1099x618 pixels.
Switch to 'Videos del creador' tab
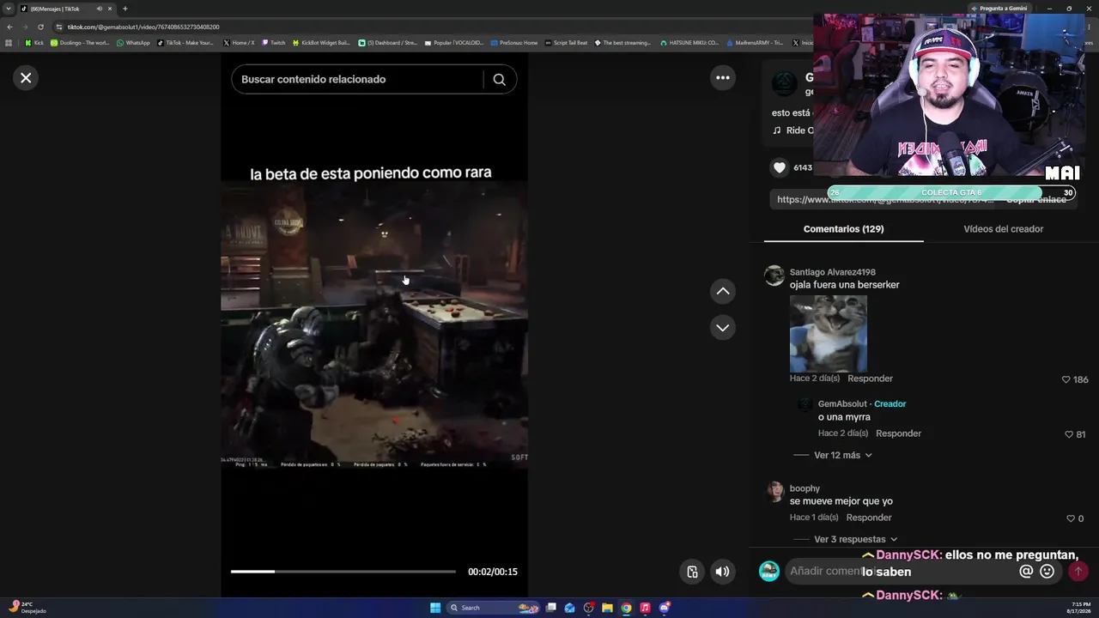point(1003,229)
